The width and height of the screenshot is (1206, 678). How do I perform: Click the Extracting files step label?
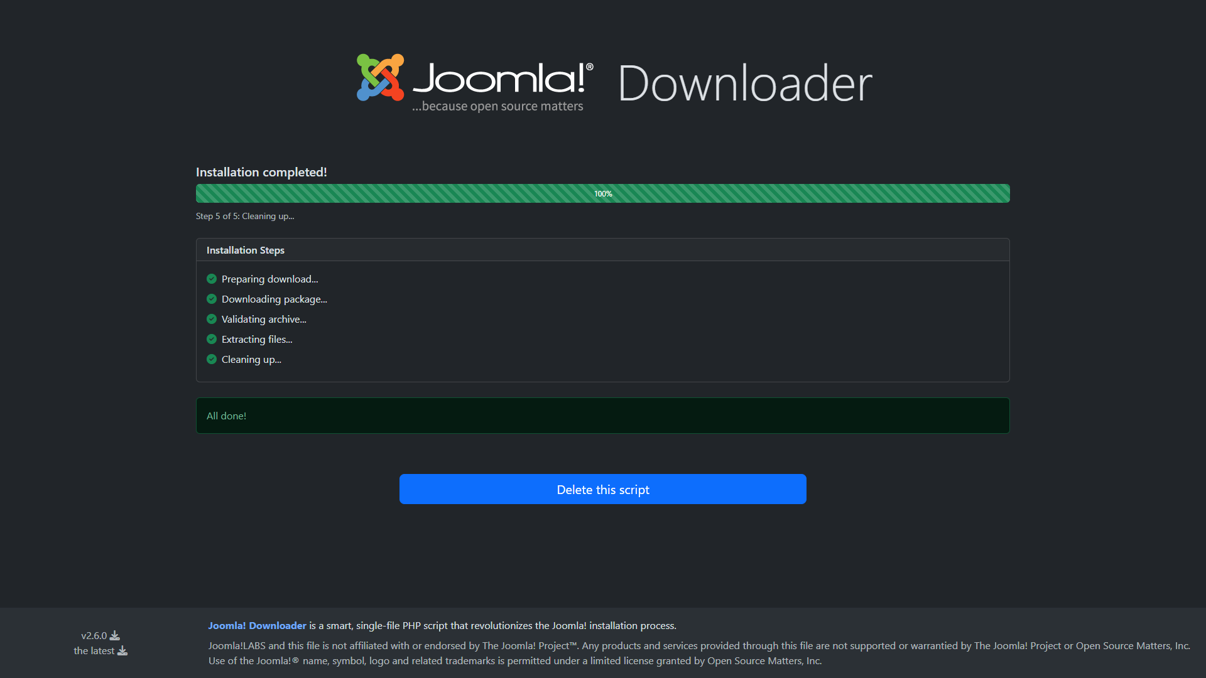pos(257,339)
